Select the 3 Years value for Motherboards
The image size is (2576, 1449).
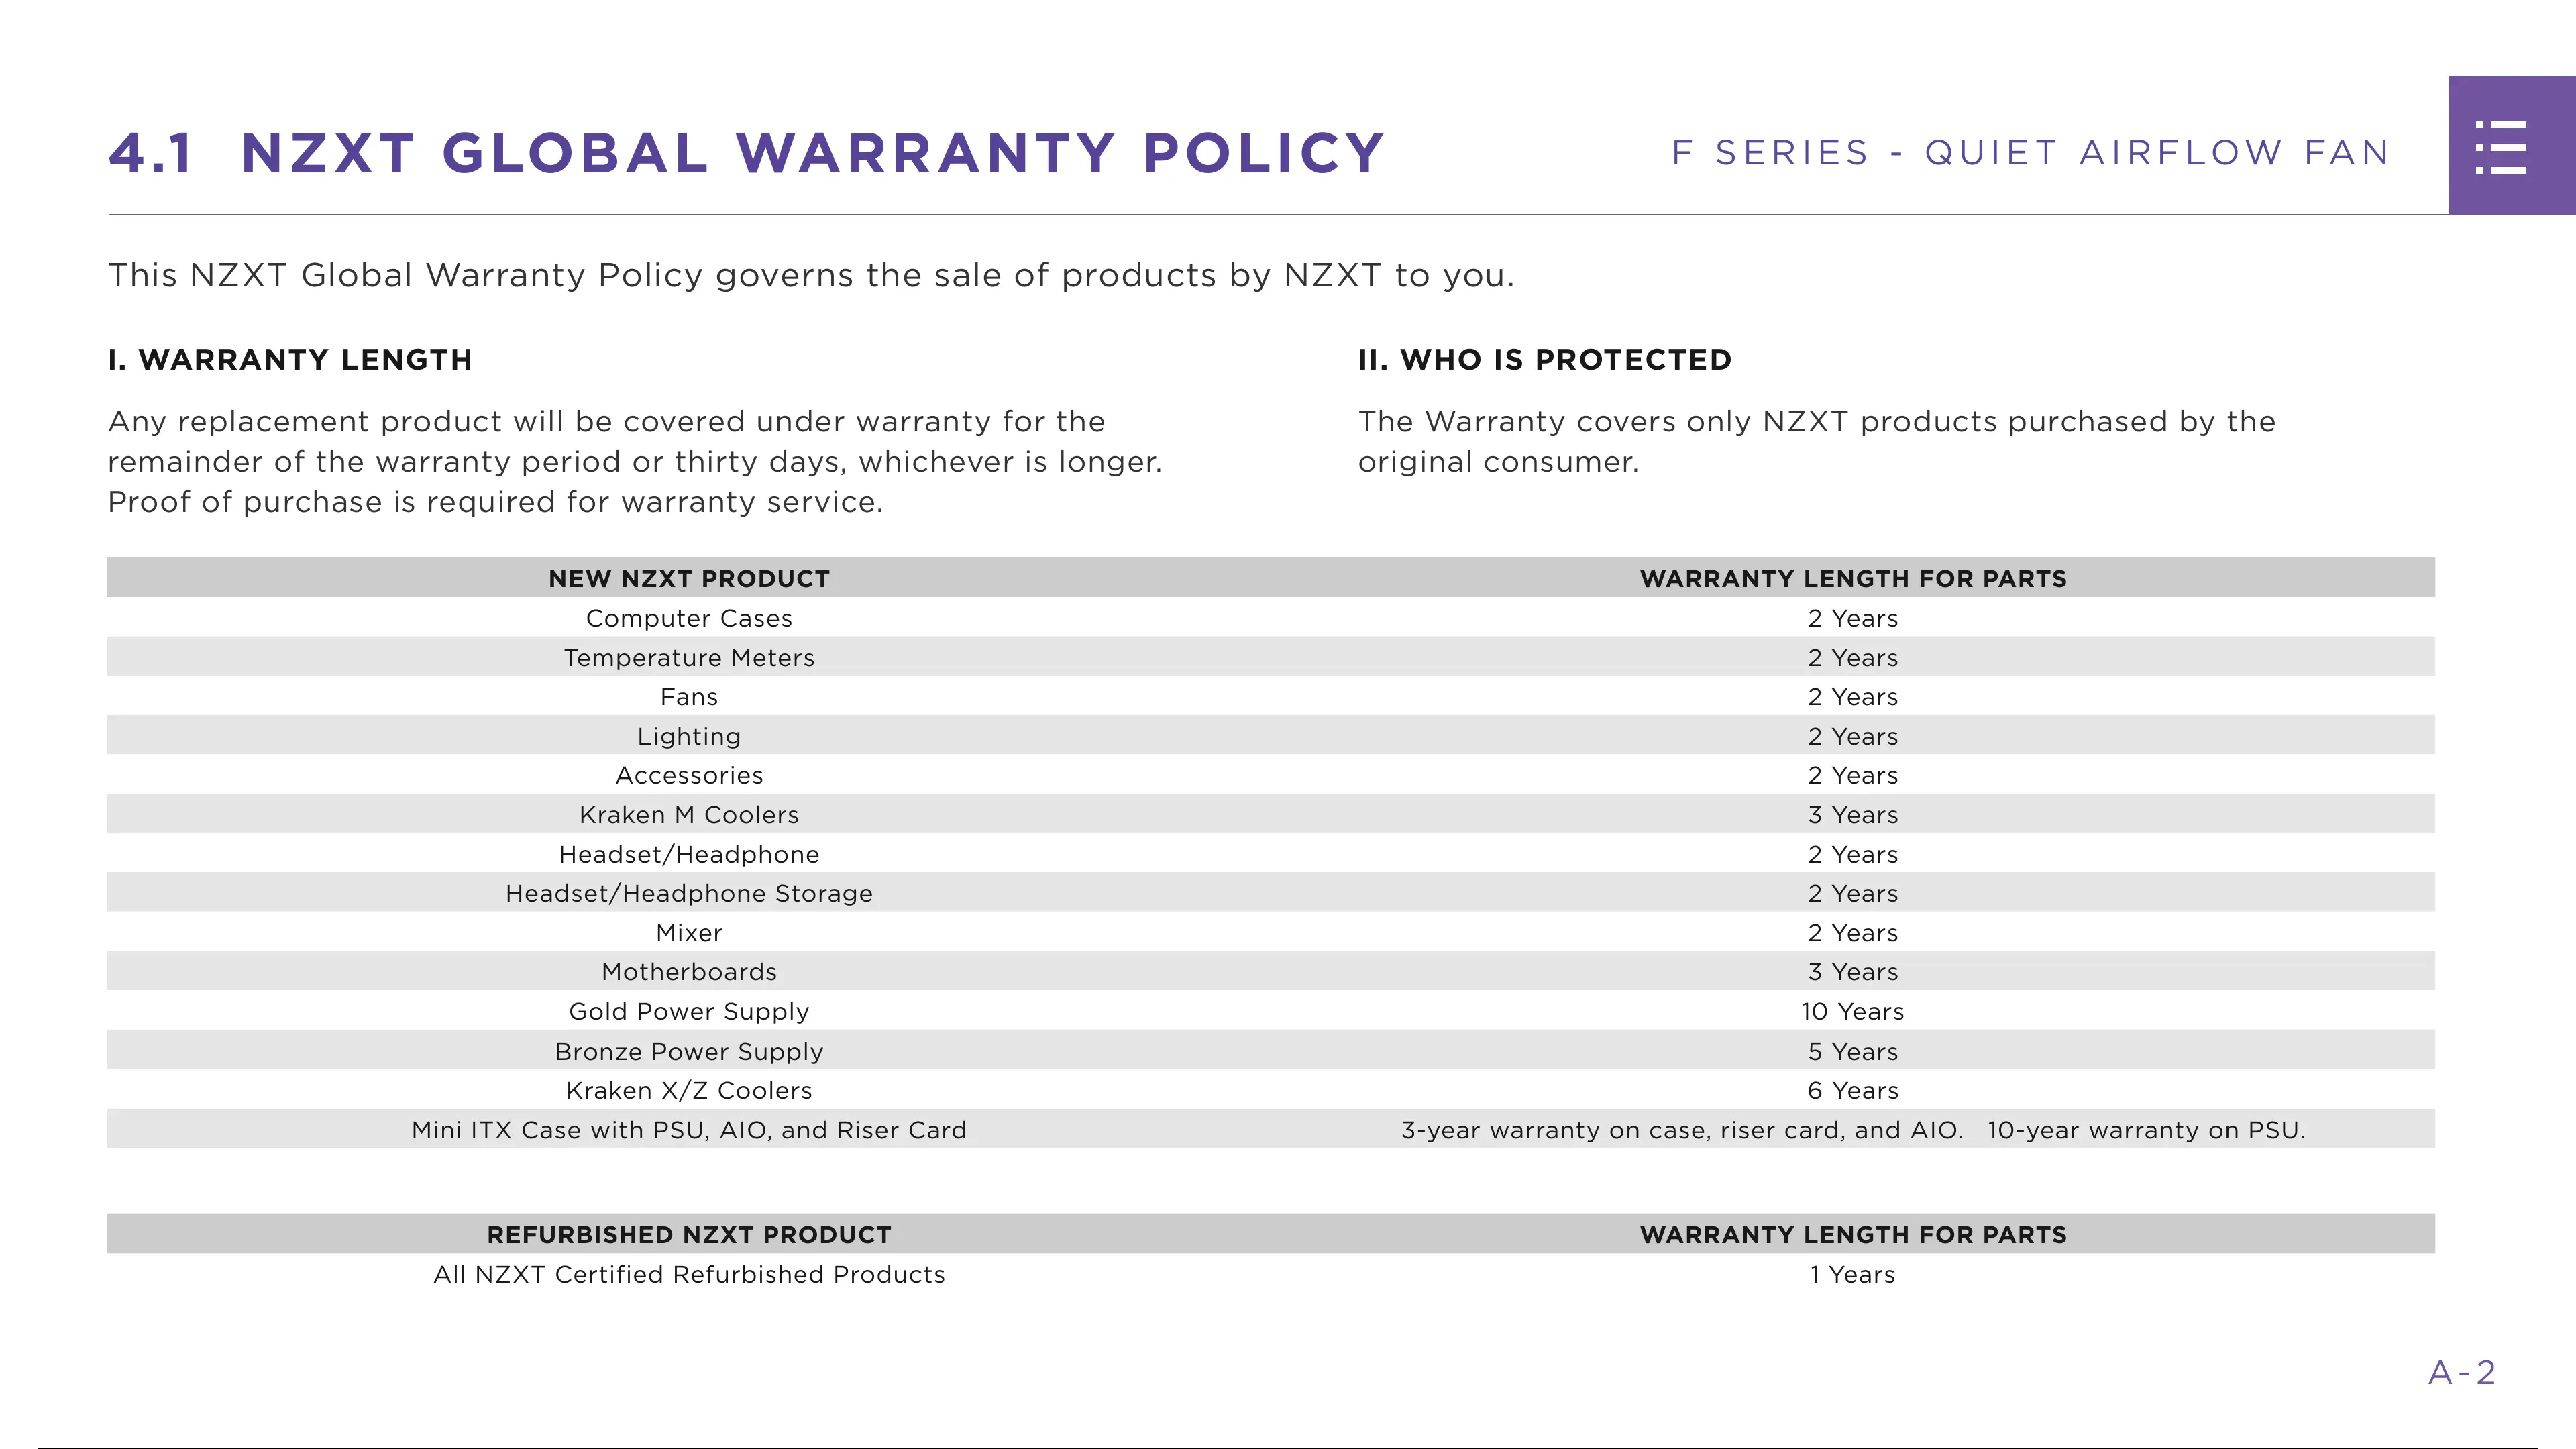click(1852, 972)
